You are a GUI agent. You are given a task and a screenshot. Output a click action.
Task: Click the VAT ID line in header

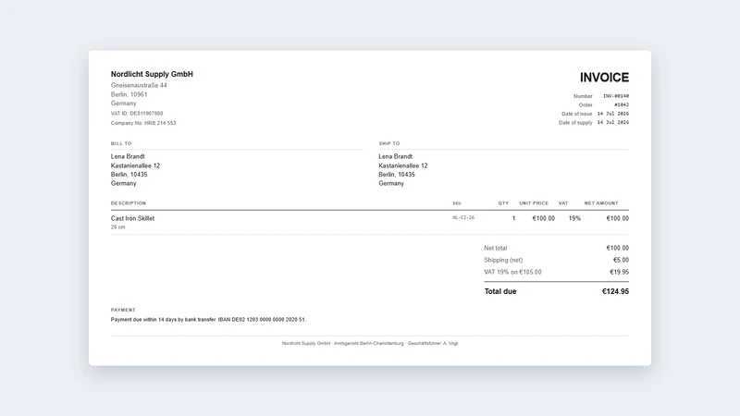tap(137, 114)
